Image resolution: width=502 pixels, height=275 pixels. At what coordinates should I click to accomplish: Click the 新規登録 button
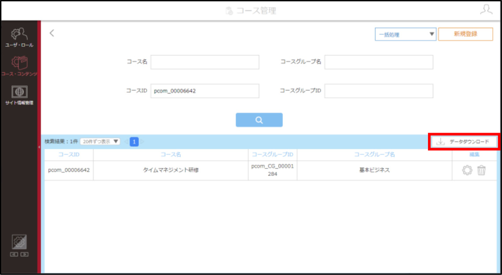[x=465, y=34]
